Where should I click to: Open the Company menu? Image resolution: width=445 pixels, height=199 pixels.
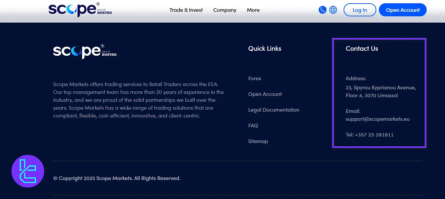pyautogui.click(x=224, y=10)
